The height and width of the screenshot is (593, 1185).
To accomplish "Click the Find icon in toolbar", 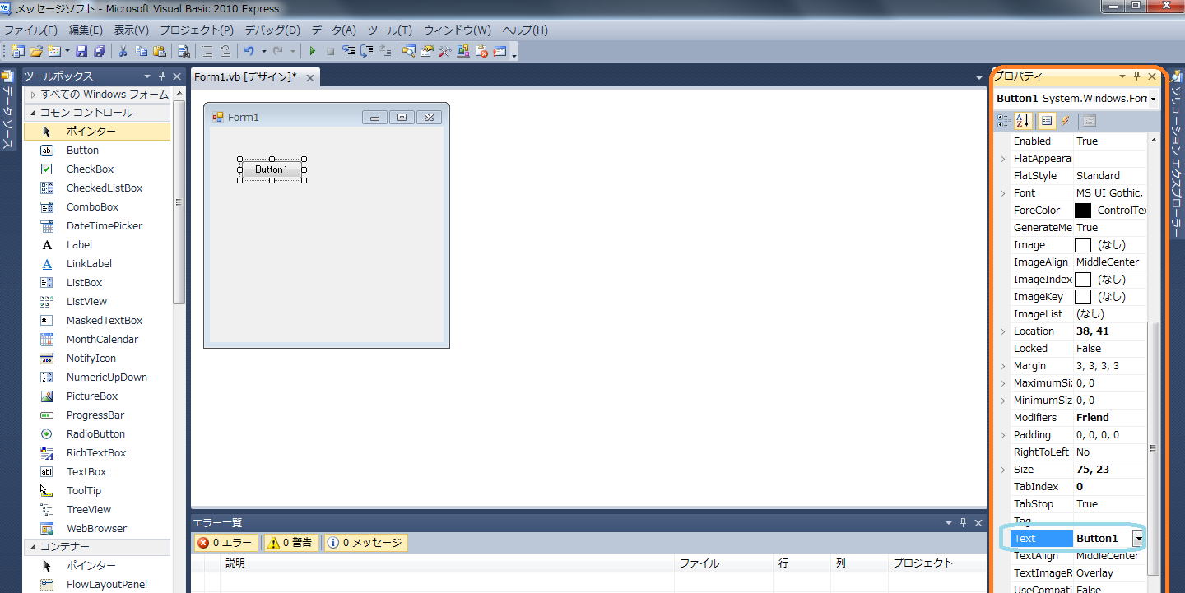I will click(184, 51).
